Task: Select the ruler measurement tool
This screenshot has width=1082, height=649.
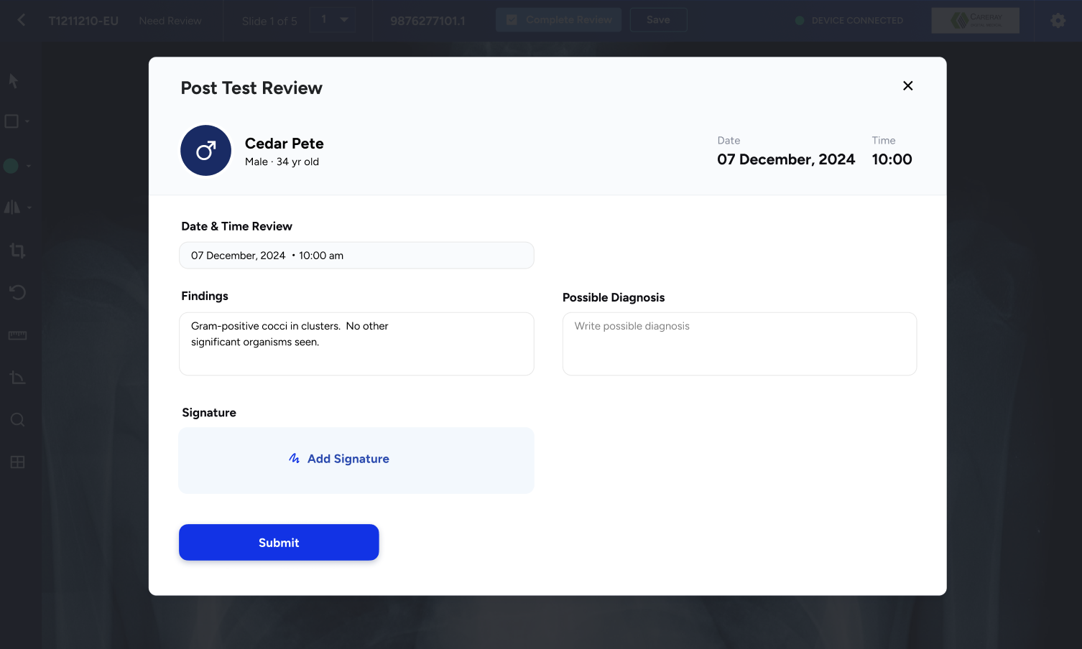Action: 17,335
